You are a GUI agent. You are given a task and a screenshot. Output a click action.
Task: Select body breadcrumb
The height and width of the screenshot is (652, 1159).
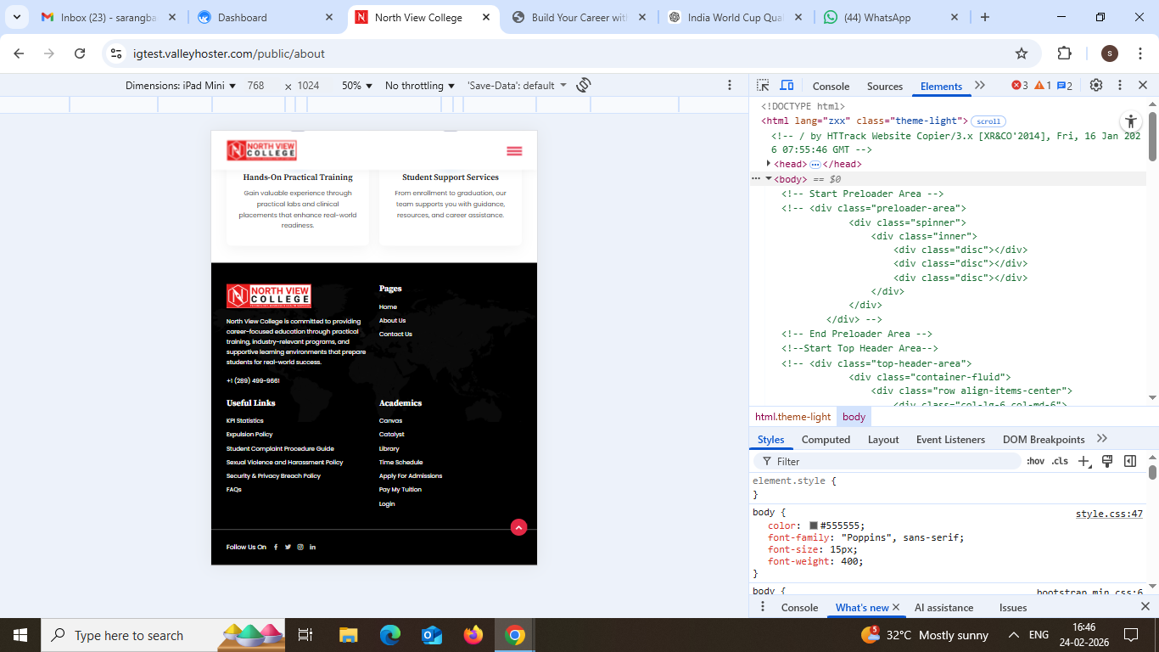(854, 417)
